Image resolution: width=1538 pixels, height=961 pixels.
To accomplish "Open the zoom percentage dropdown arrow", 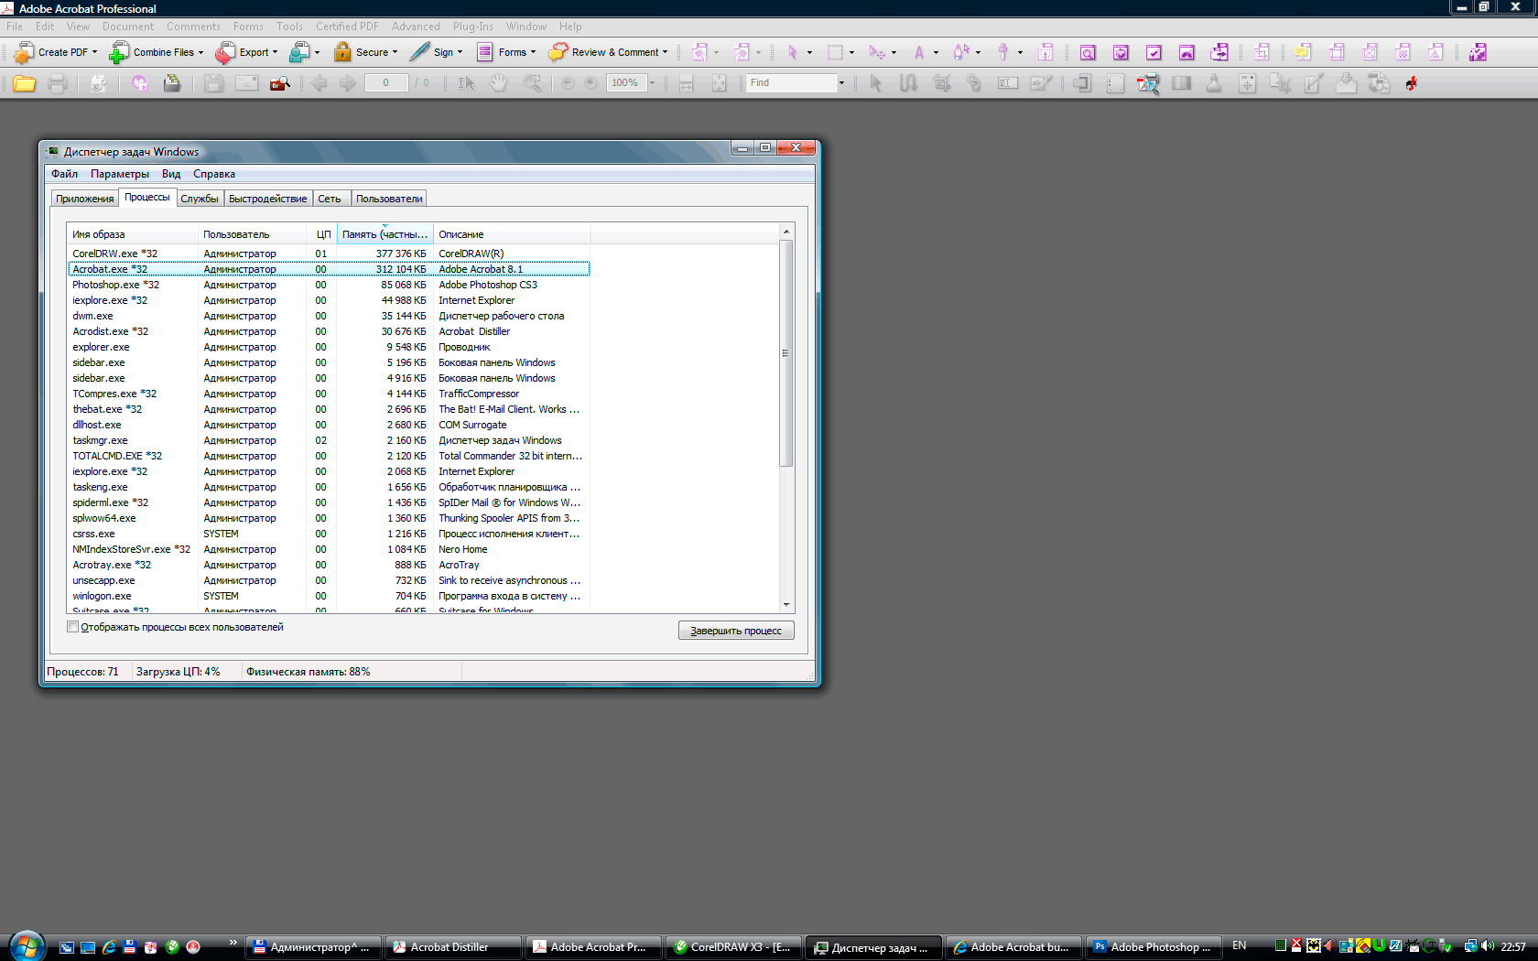I will coord(652,83).
